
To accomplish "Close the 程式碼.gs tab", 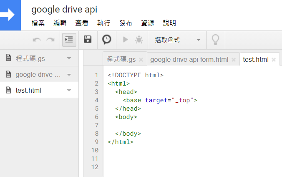I will [141, 60].
